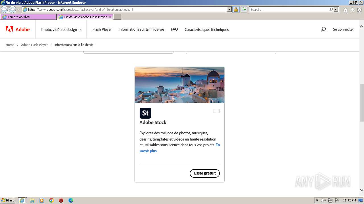
Task: Click Internet Explorer taskbar icon
Action: [22, 200]
